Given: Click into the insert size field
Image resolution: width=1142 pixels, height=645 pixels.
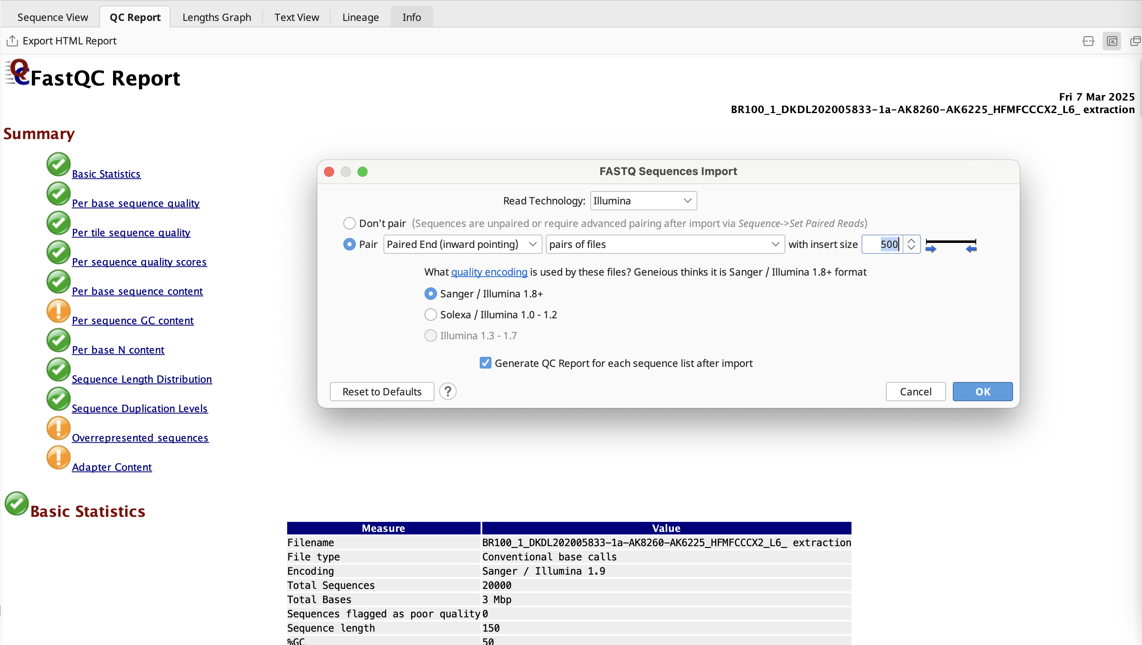Looking at the screenshot, I should (x=882, y=244).
